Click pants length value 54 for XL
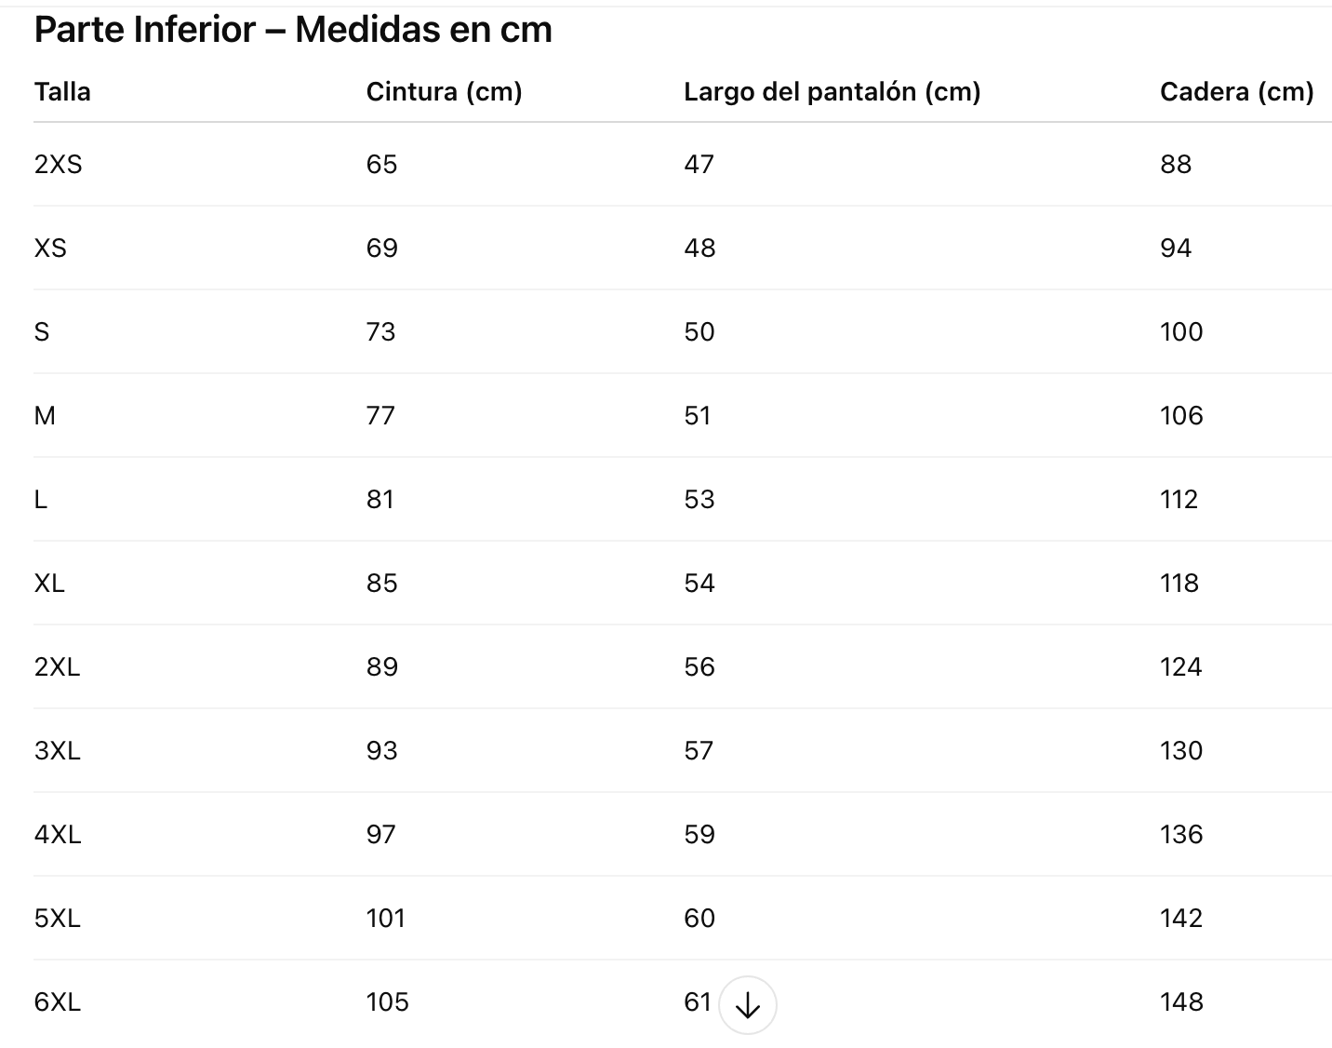This screenshot has height=1048, width=1332. point(699,584)
